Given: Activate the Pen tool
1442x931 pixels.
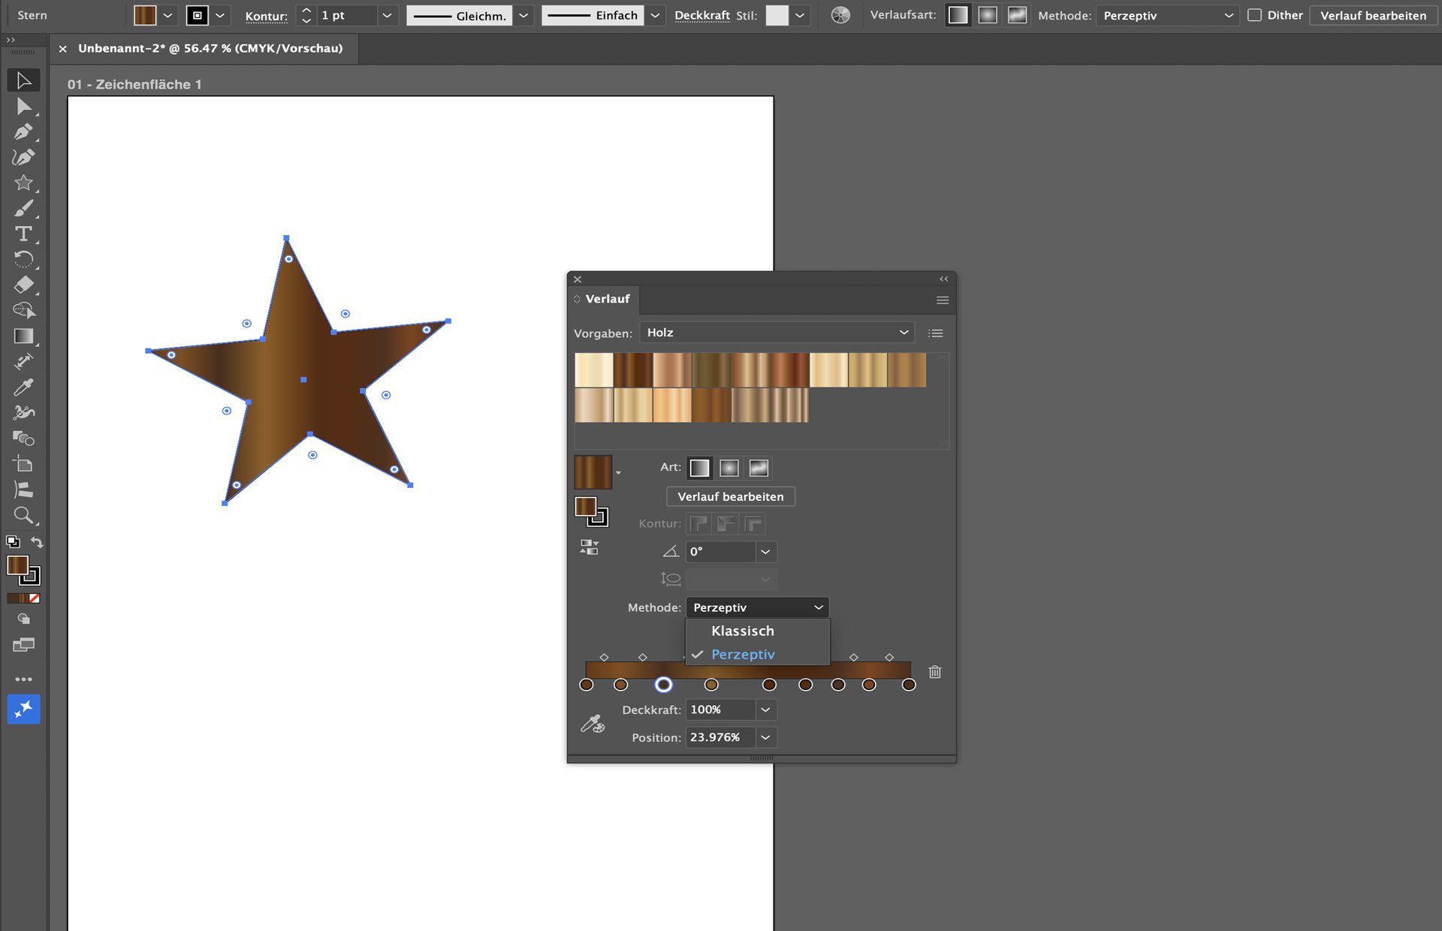Looking at the screenshot, I should pos(23,132).
